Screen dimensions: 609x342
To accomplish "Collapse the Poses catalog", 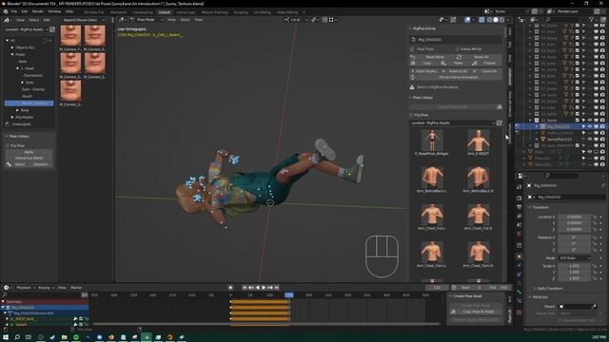I will [x=12, y=54].
